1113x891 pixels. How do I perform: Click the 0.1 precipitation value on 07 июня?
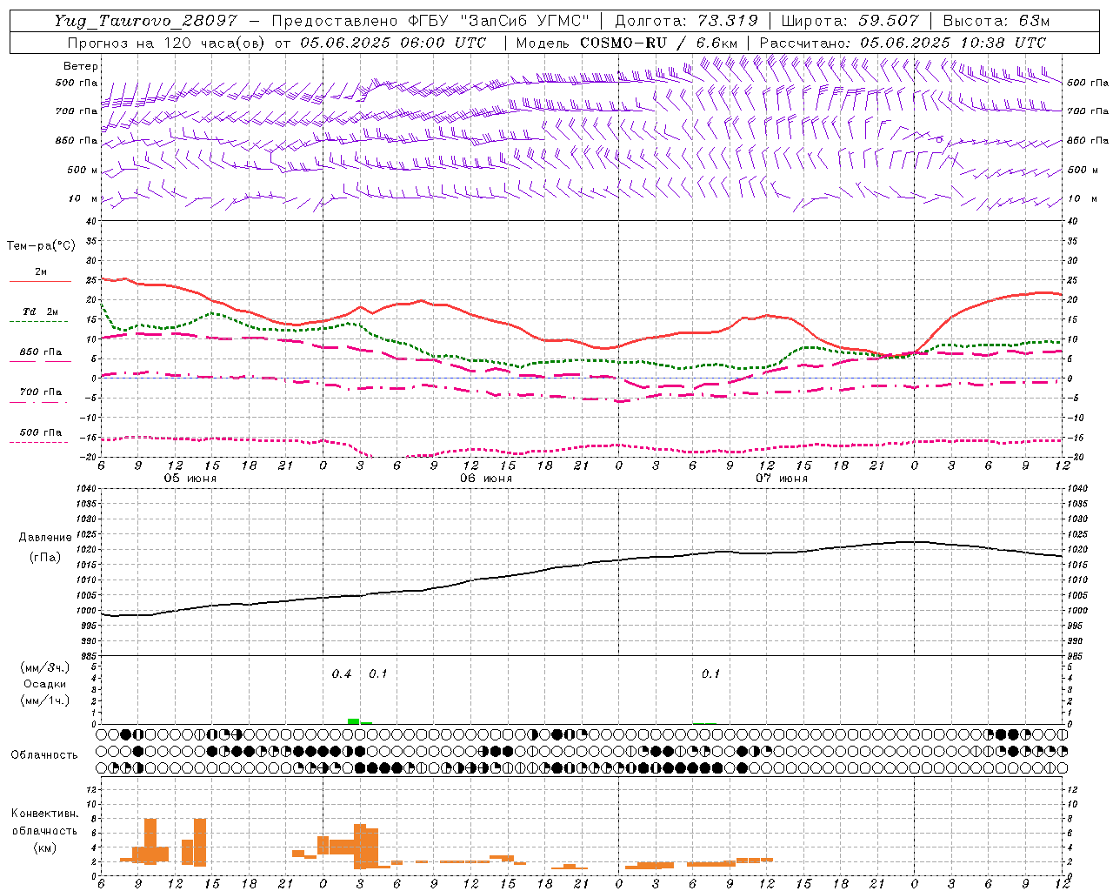point(710,674)
